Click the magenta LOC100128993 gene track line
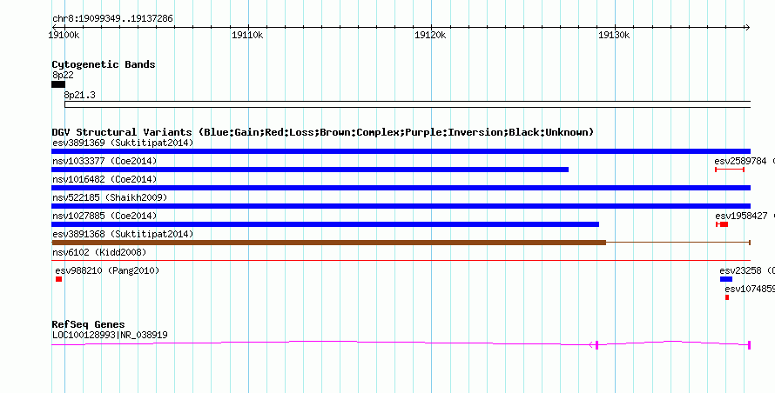Screen dimensions: 775x393 [x=401, y=343]
